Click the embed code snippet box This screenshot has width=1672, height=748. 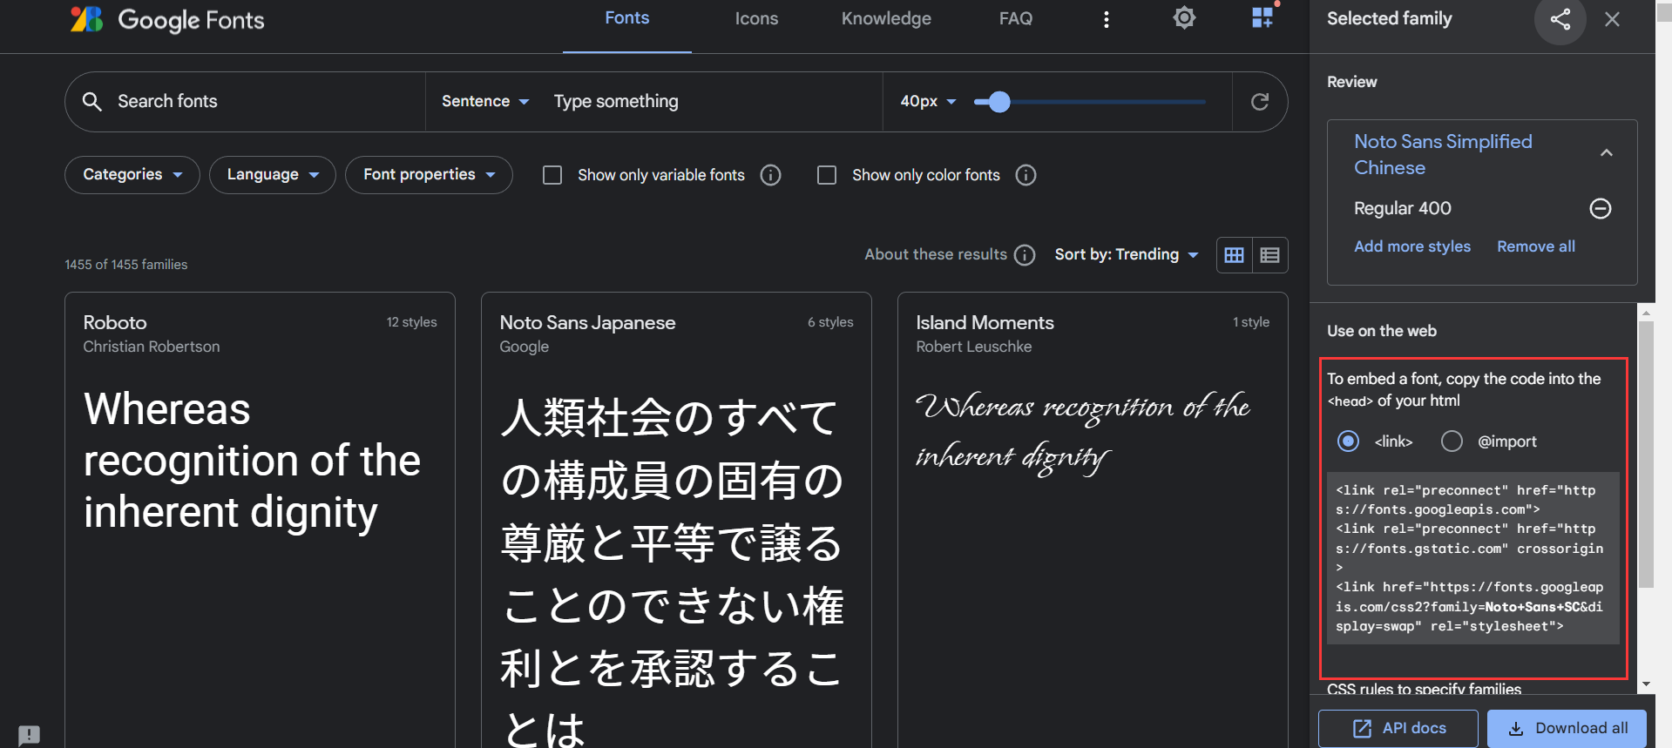coord(1472,558)
